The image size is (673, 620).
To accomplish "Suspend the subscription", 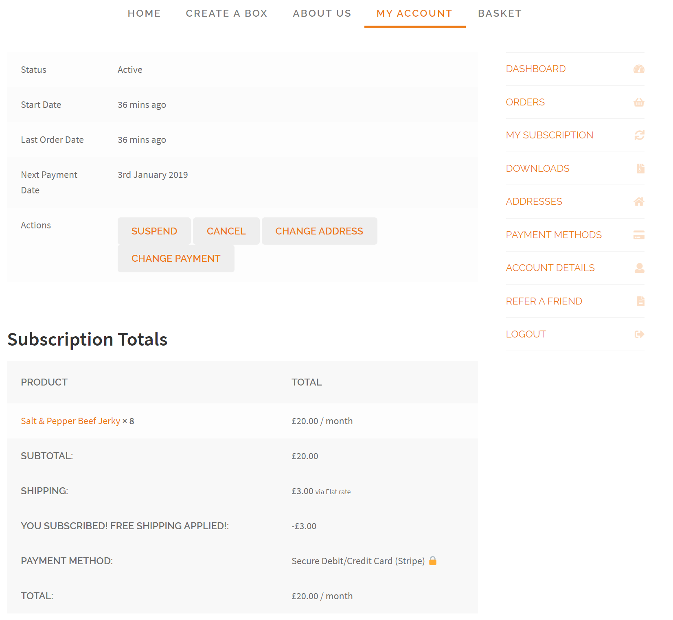I will coord(154,231).
